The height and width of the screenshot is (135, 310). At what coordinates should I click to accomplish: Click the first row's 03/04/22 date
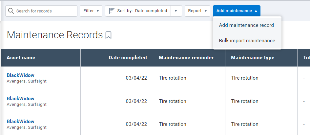[x=136, y=78]
